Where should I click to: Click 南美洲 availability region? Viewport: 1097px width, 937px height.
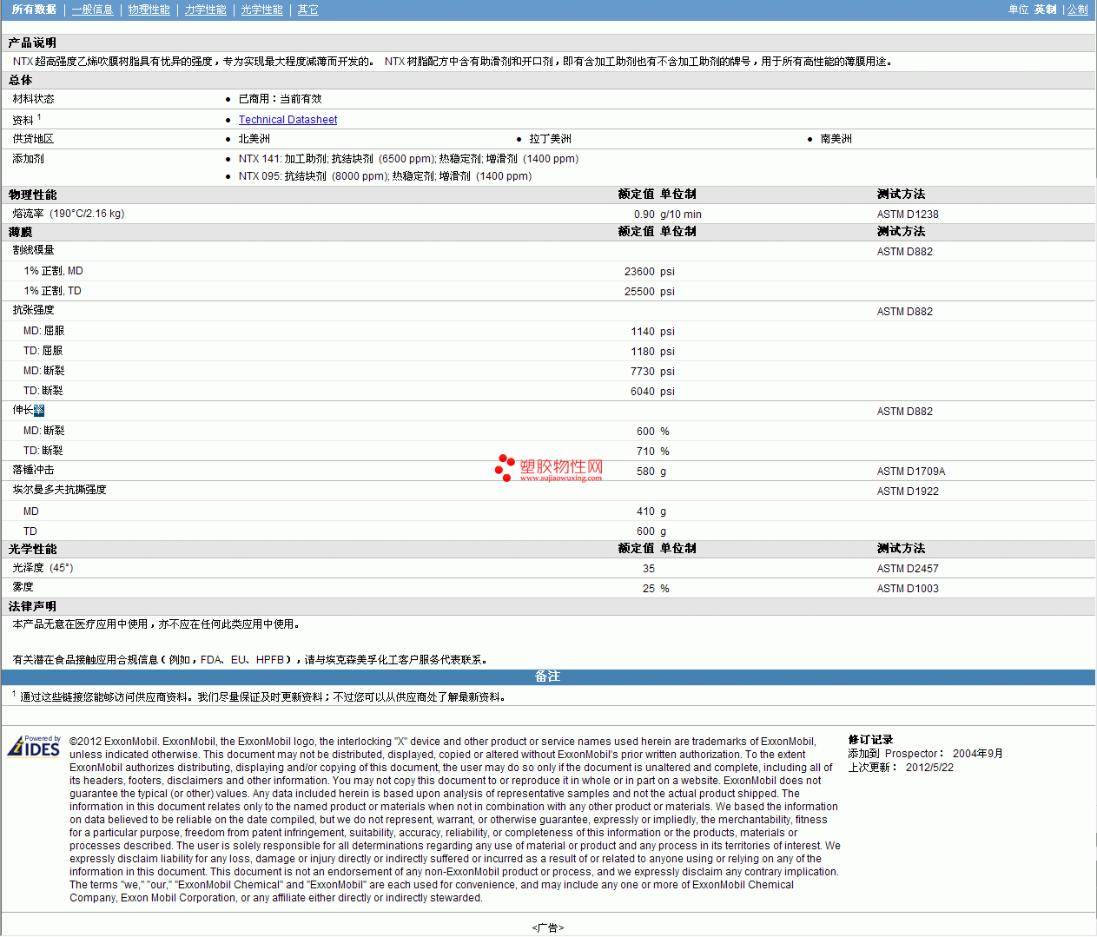[x=836, y=139]
